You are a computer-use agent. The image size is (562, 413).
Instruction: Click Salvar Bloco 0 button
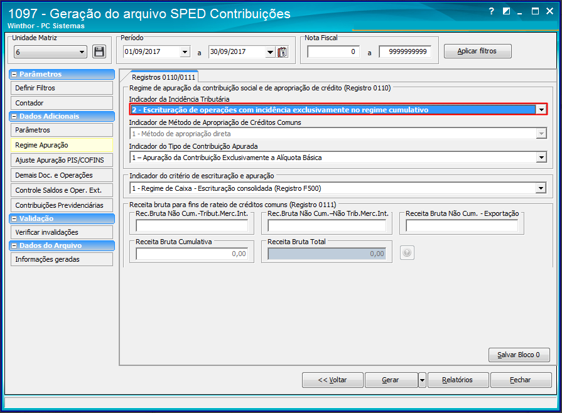coord(519,355)
